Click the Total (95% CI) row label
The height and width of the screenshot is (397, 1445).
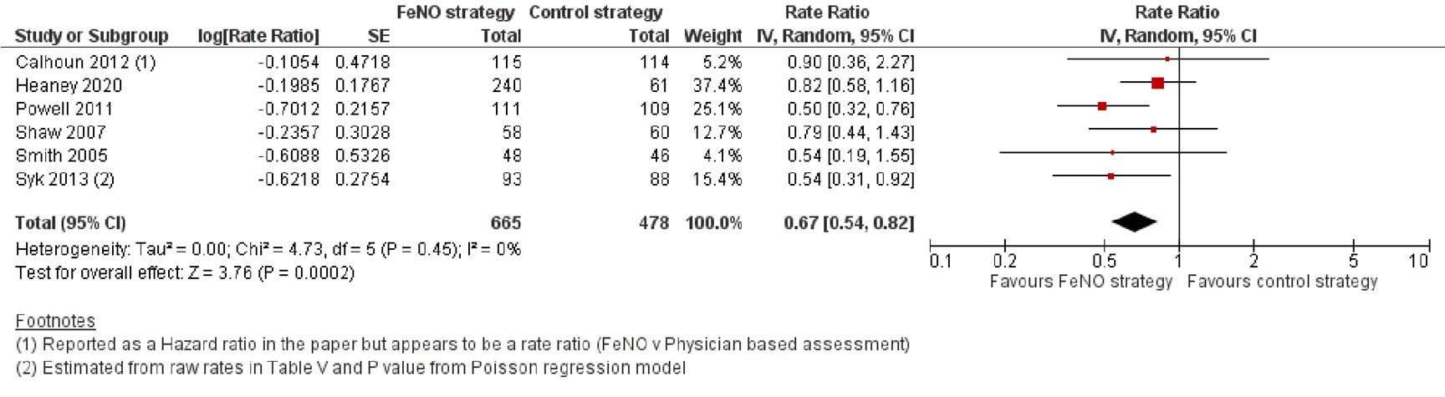point(70,223)
